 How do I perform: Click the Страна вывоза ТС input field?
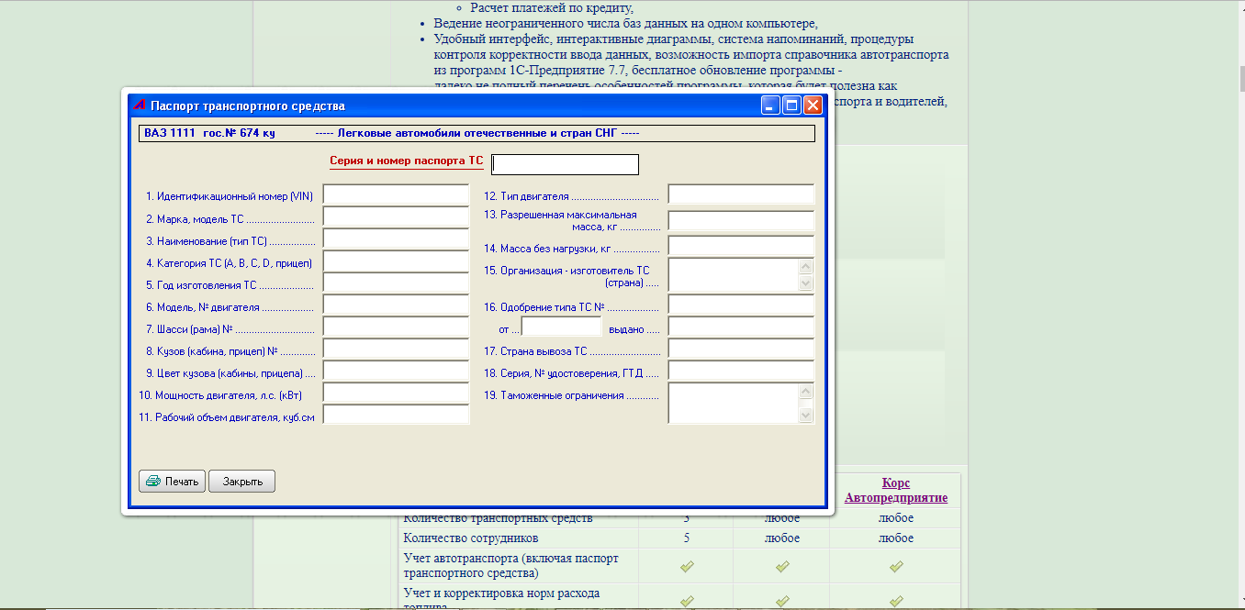click(x=740, y=349)
